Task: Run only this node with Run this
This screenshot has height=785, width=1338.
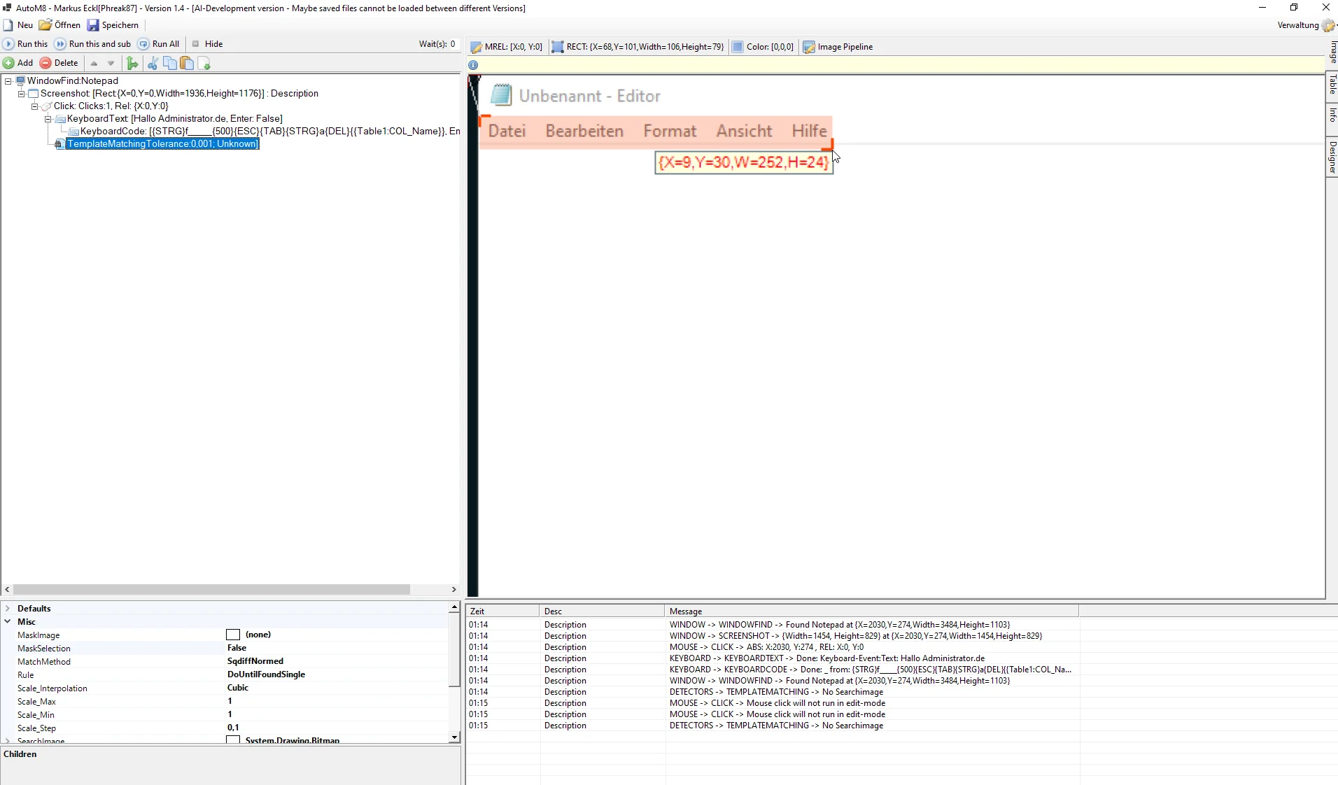Action: pos(26,44)
